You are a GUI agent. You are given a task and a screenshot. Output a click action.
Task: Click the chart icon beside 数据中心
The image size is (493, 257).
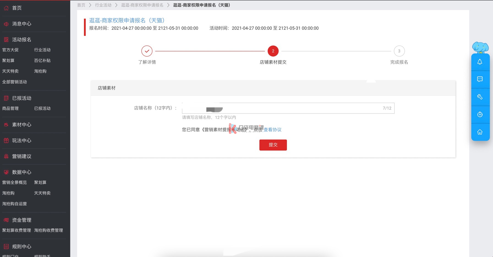[x=6, y=172]
